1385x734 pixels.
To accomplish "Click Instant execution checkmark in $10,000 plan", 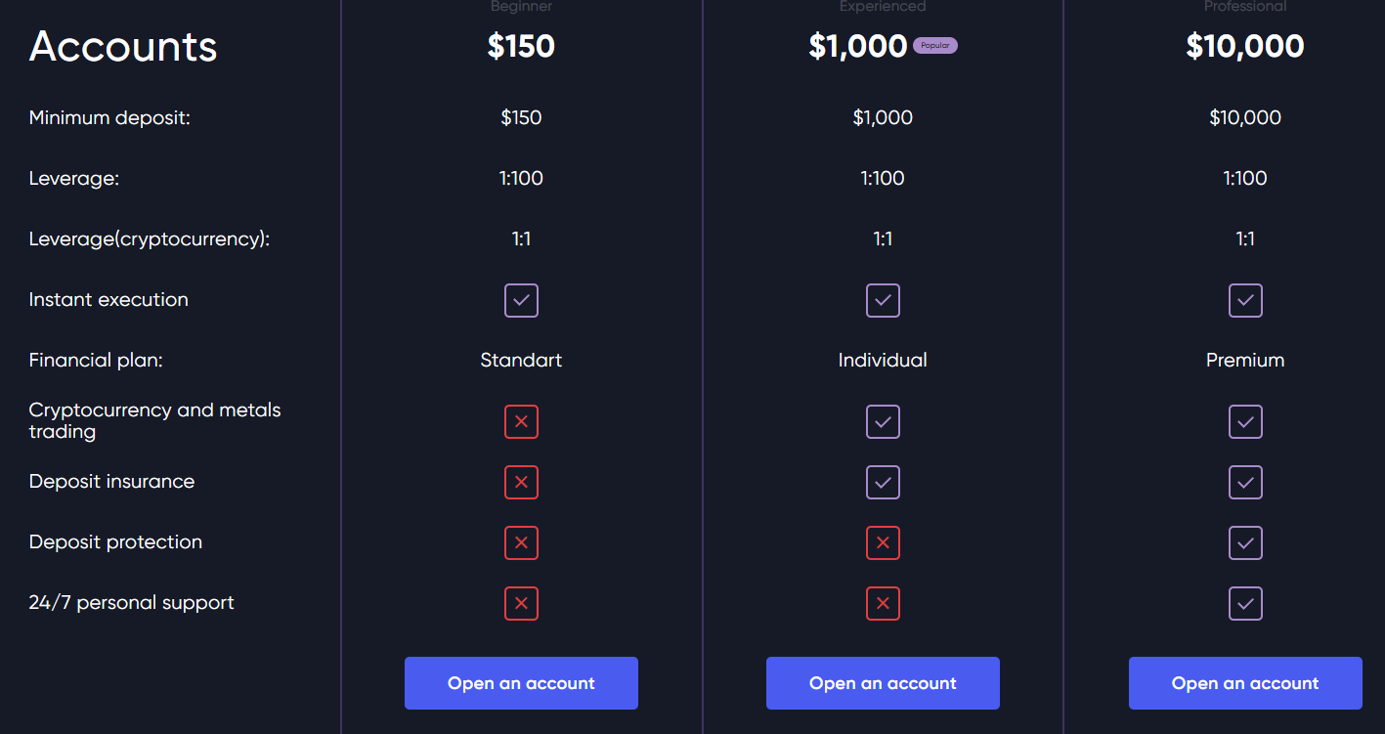I will (1245, 301).
